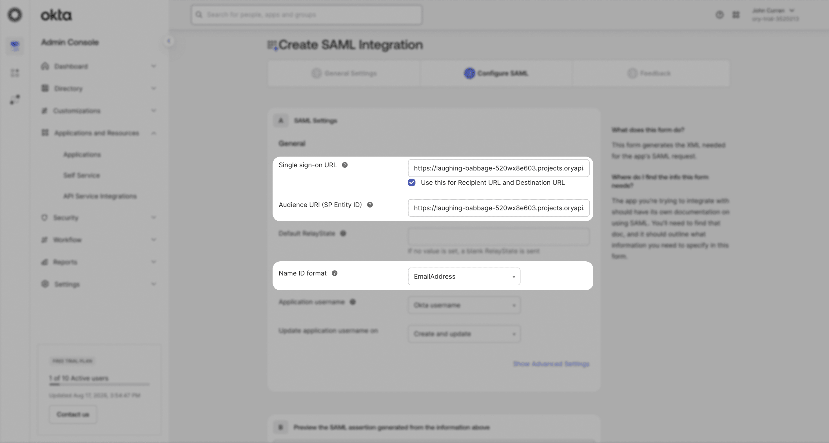Expand the Workflow menu

99,240
